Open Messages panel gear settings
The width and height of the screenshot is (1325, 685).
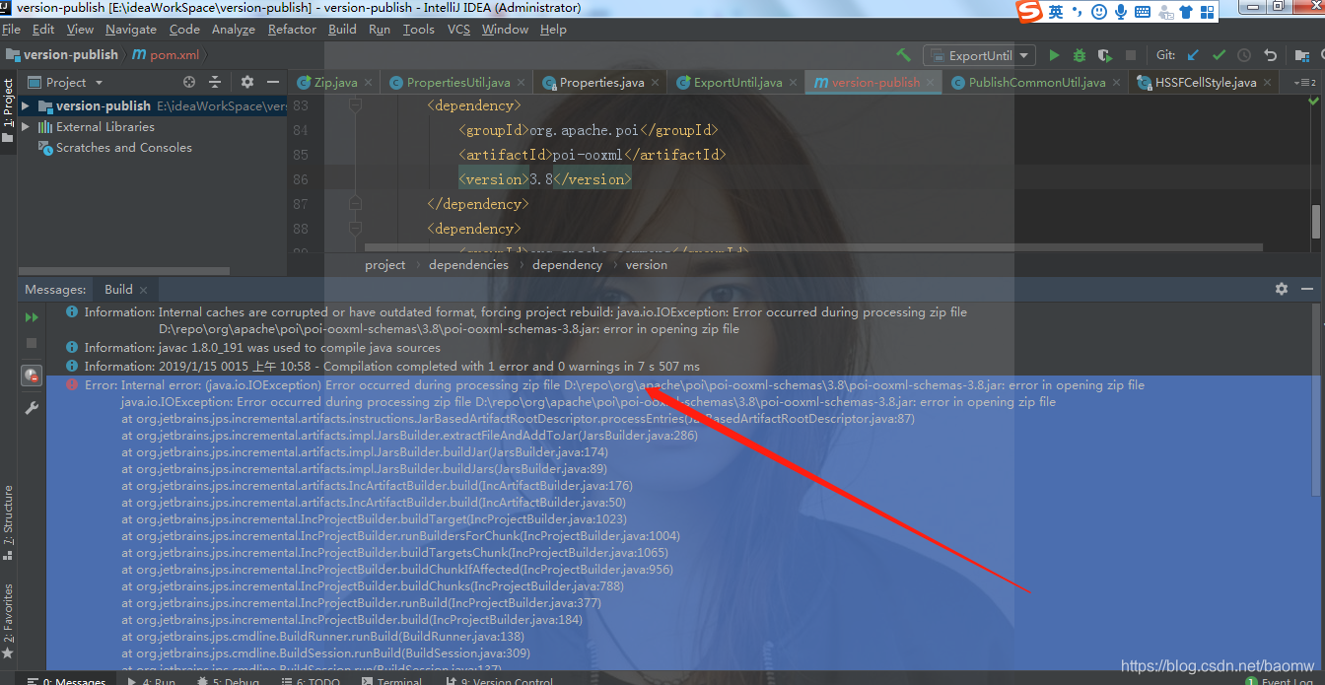pyautogui.click(x=1282, y=289)
